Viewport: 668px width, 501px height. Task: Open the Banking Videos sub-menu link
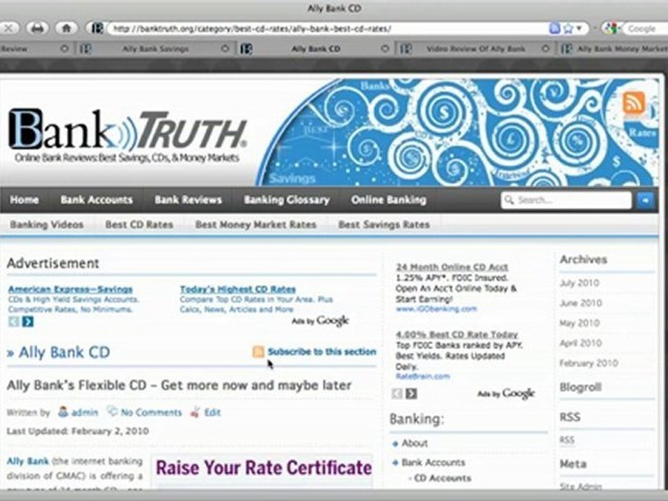[47, 225]
